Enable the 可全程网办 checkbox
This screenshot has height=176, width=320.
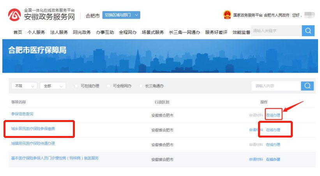pos(109,86)
